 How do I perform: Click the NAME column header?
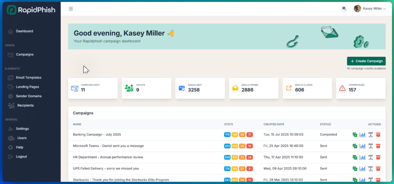tap(77, 124)
